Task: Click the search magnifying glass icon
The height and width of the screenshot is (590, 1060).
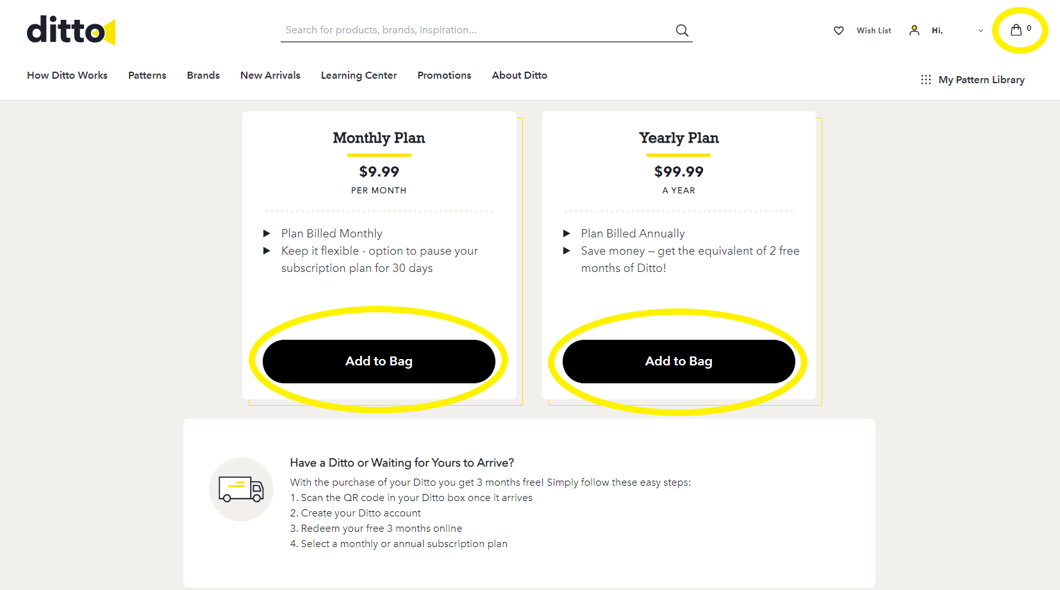Action: (x=681, y=30)
